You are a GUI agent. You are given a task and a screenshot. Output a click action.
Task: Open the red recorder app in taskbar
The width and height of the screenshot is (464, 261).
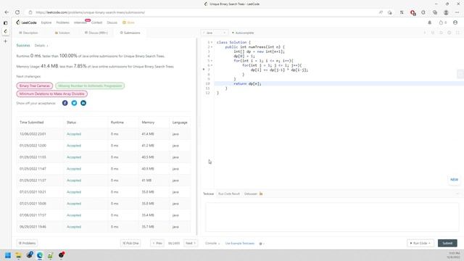pyautogui.click(x=61, y=254)
